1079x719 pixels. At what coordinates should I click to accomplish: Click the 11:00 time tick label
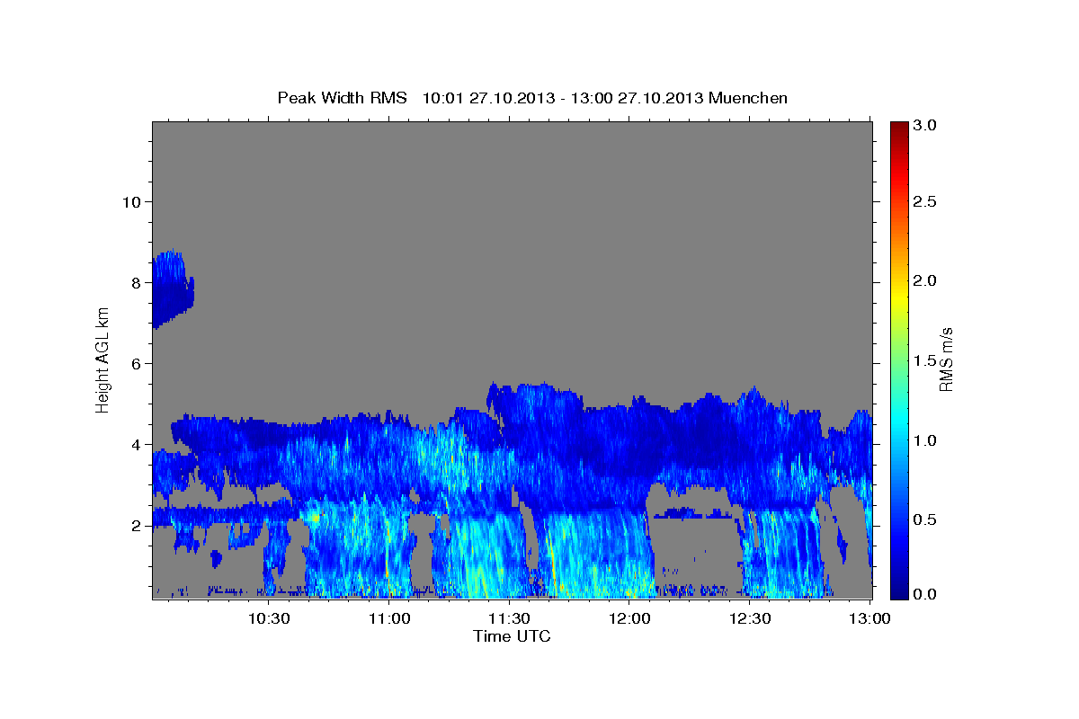pos(388,618)
